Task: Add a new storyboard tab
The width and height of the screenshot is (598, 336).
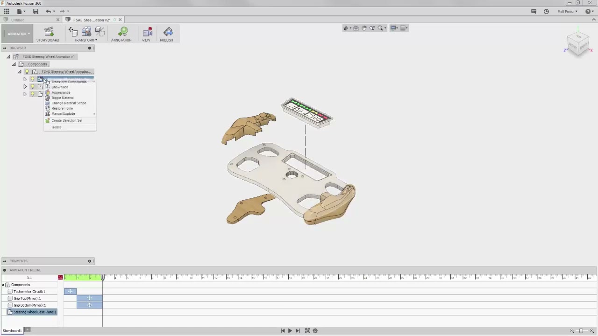Action: (x=28, y=330)
